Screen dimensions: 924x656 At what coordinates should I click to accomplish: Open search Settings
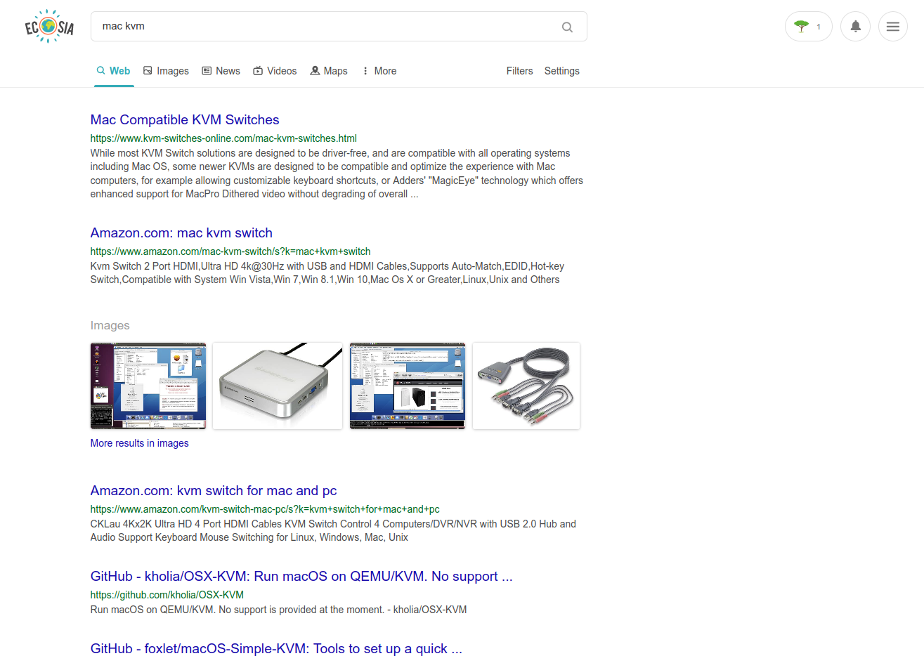pos(561,71)
